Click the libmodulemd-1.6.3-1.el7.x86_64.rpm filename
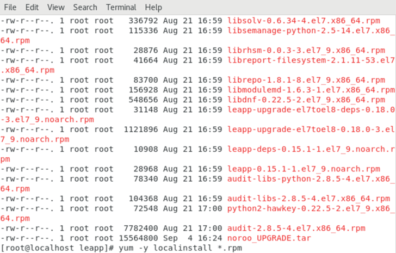Viewport: 396px width, 253px height. [x=309, y=90]
